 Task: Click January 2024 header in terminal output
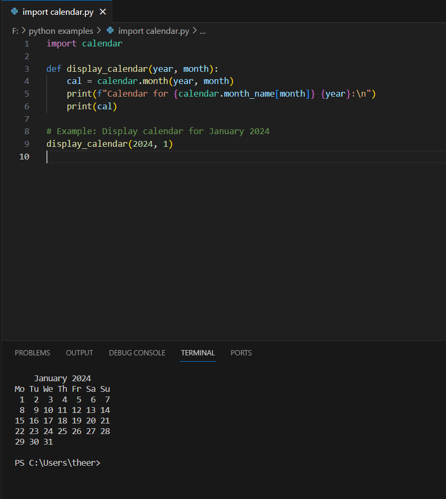click(x=62, y=379)
